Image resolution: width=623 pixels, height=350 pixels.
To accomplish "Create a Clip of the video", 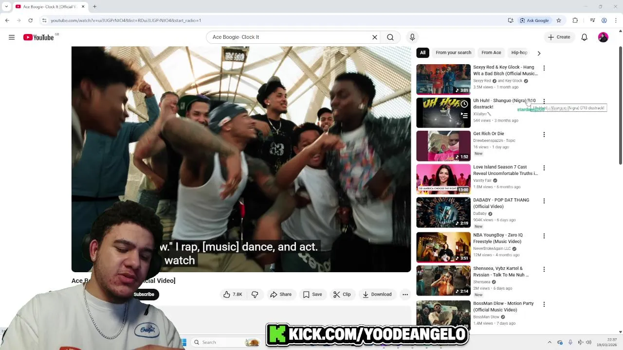I will (x=342, y=295).
